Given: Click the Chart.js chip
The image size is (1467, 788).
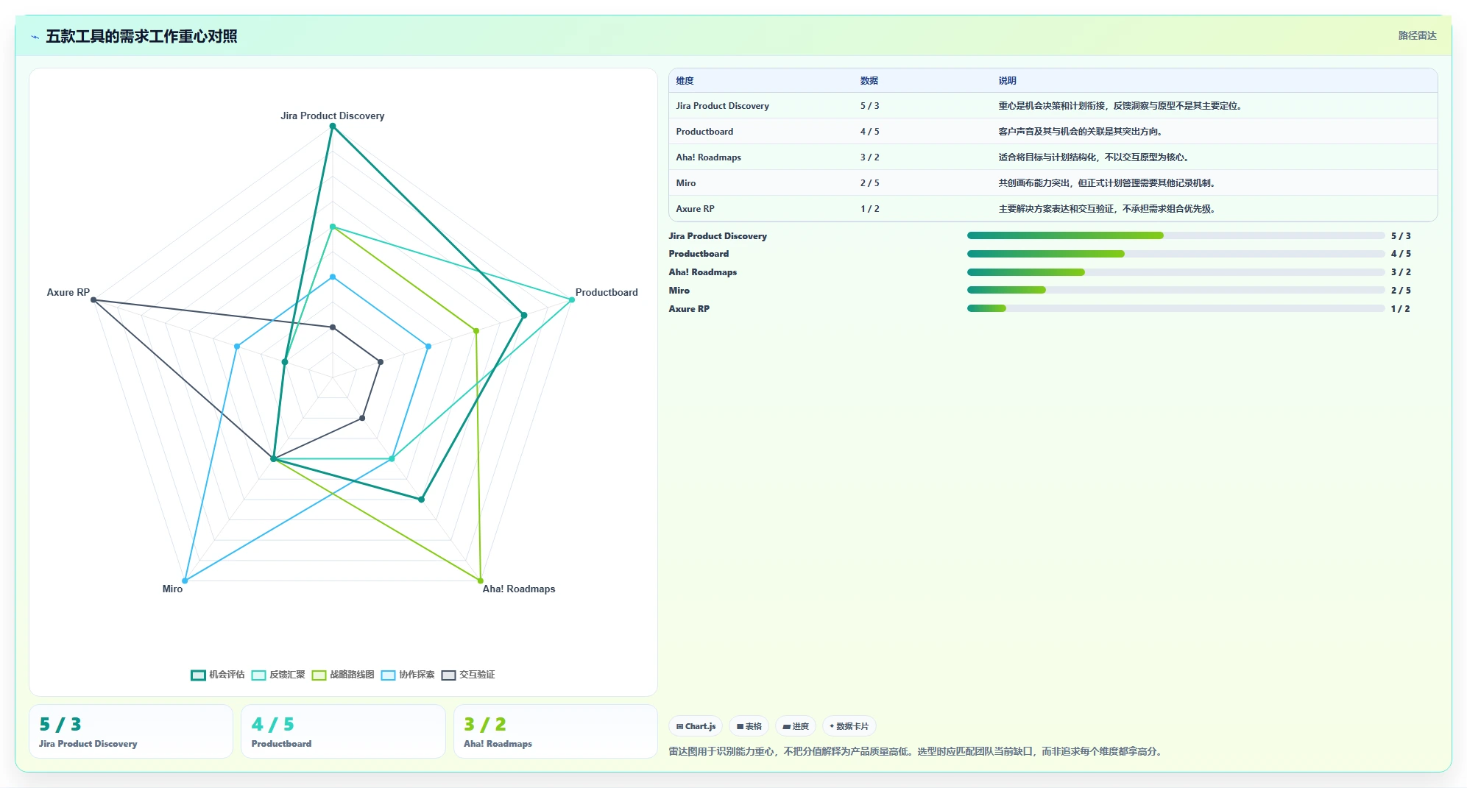Looking at the screenshot, I should 696,726.
